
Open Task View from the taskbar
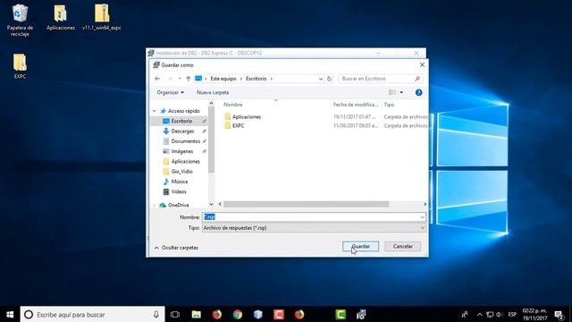[175, 314]
